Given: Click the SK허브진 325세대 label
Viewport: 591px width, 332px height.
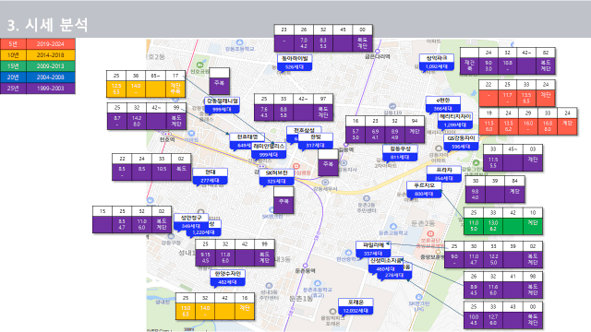Looking at the screenshot, I should pyautogui.click(x=277, y=177).
